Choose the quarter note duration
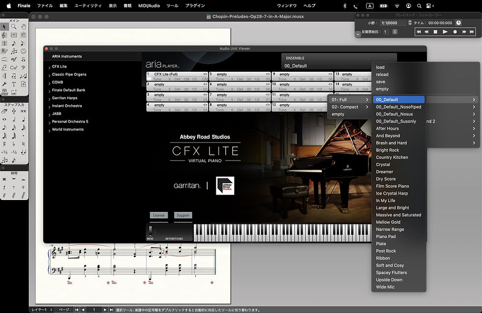Image resolution: width=482 pixels, height=313 pixels. tap(23, 119)
